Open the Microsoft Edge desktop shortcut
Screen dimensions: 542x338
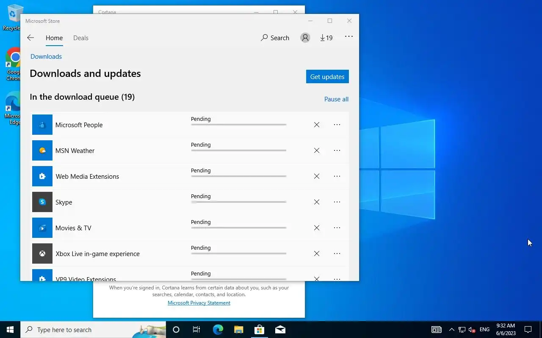13,108
